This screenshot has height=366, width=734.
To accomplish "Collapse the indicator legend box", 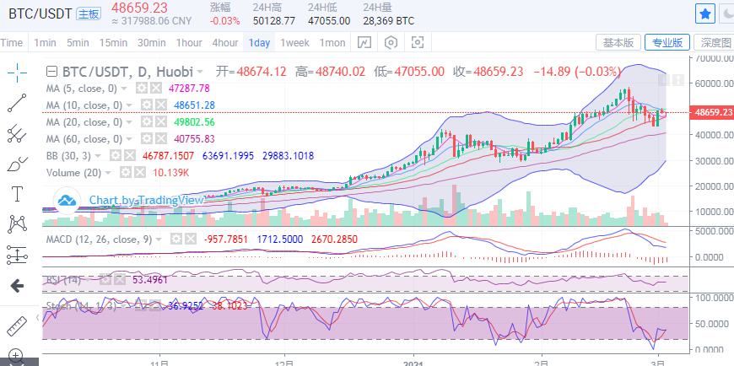I will (x=53, y=72).
